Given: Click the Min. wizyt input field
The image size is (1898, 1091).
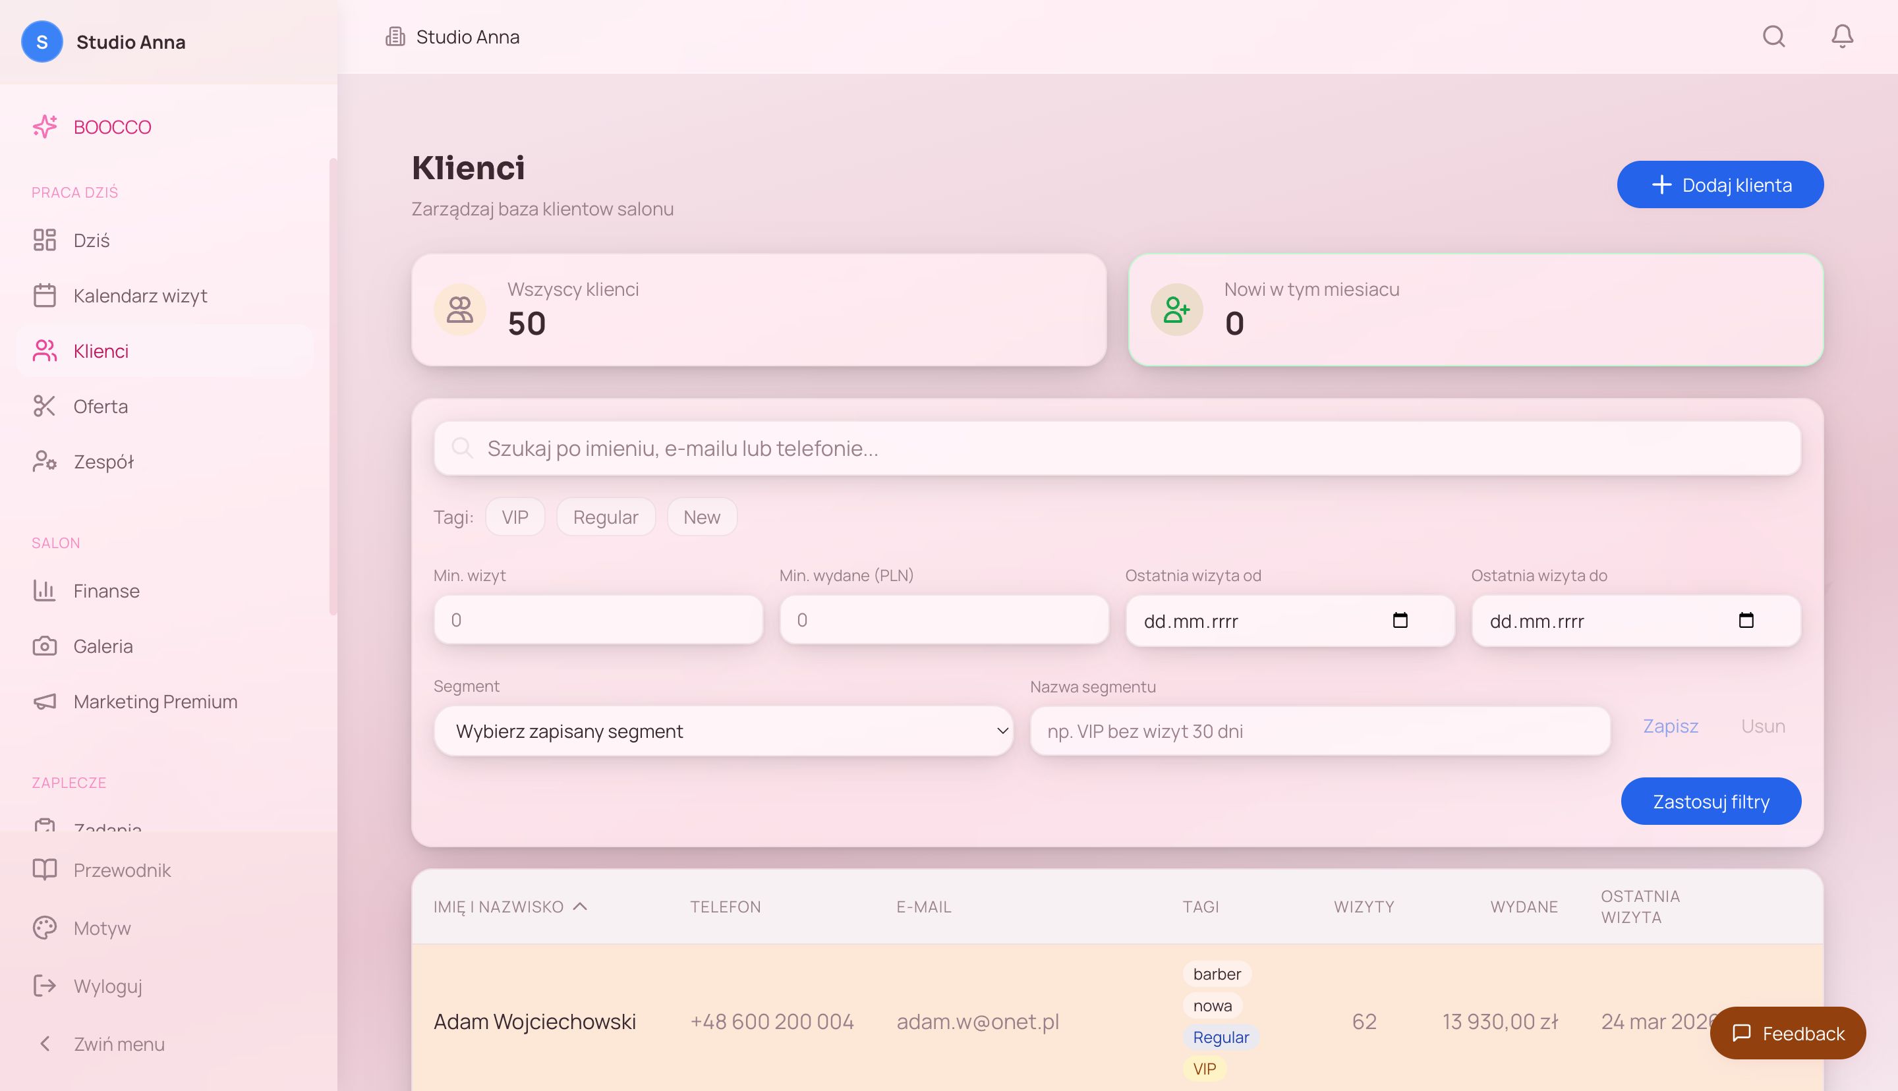Looking at the screenshot, I should [598, 620].
